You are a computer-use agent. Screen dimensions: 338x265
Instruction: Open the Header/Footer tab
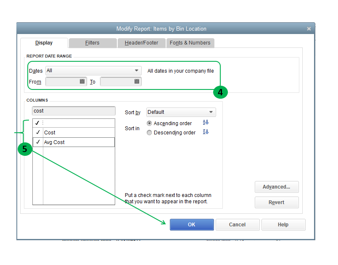point(141,43)
